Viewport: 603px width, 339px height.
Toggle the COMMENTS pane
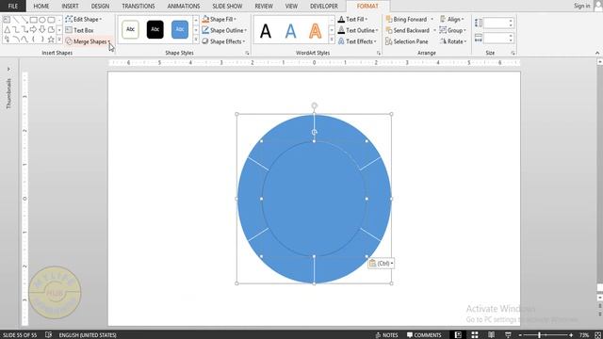(x=424, y=335)
